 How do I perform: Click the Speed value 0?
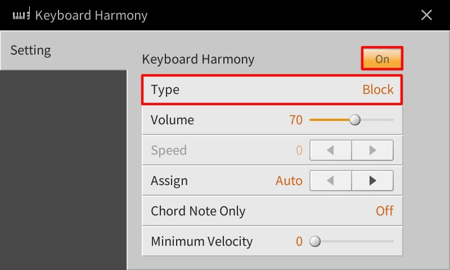tap(299, 150)
